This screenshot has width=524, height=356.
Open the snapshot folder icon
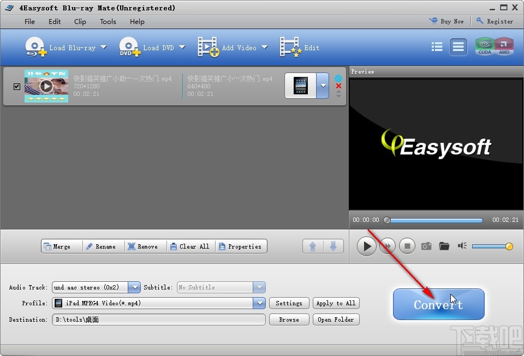click(x=444, y=246)
